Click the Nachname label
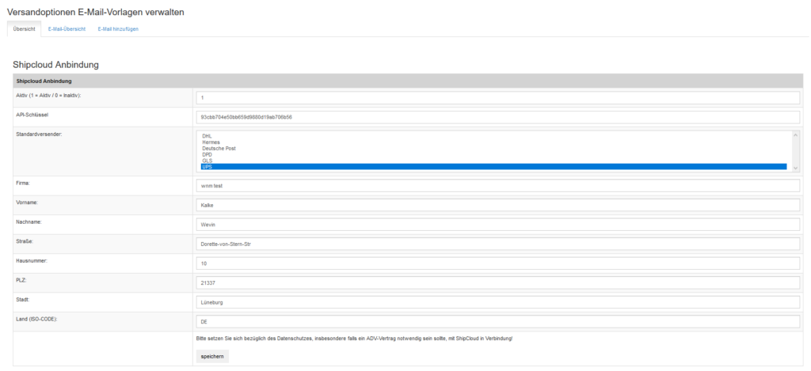 click(29, 221)
